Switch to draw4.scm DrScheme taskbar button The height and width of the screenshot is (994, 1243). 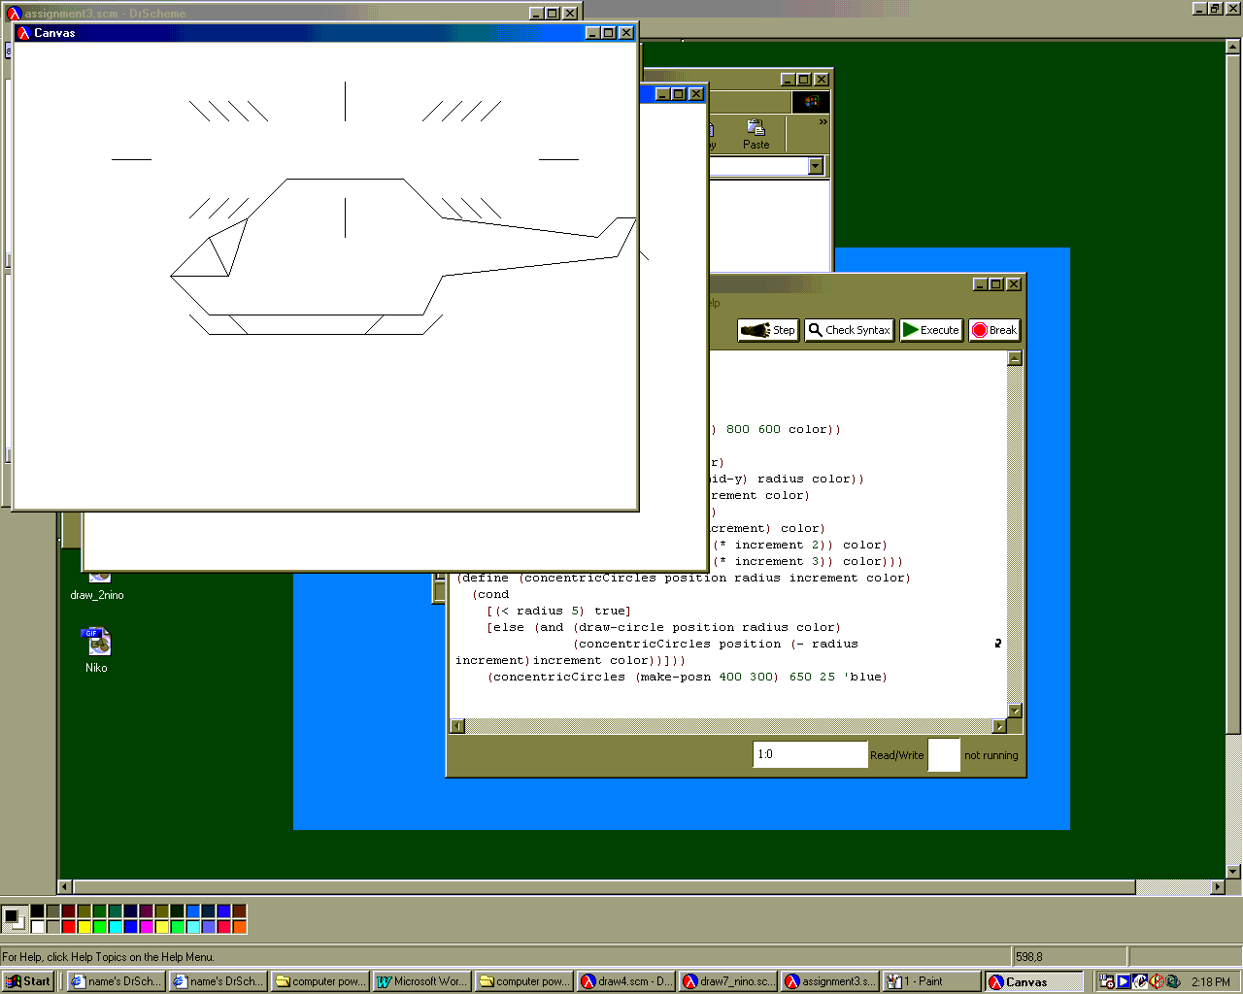coord(625,981)
